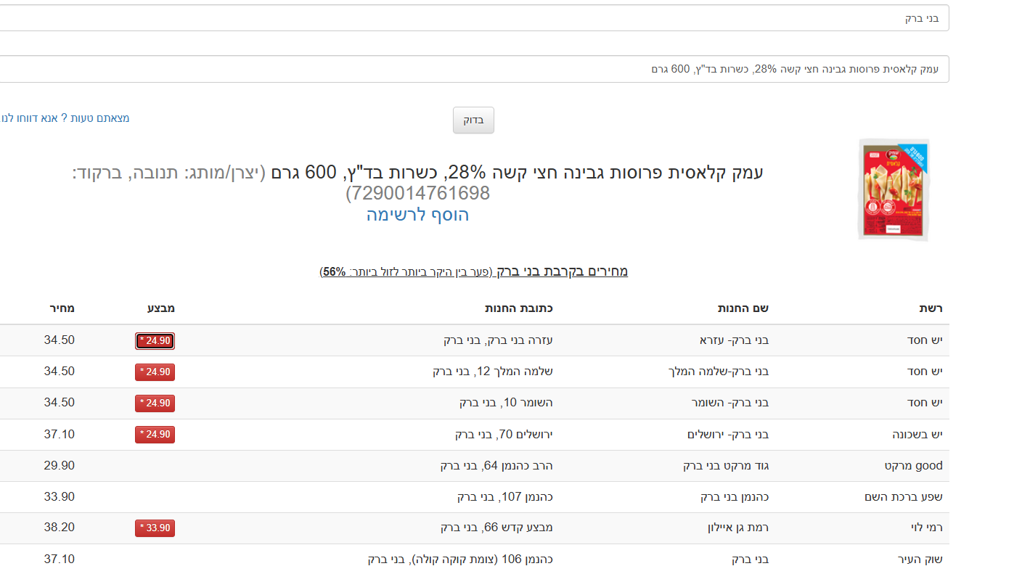The width and height of the screenshot is (1022, 574).
Task: Click the "כתובת החנות" address column header
Action: click(519, 308)
